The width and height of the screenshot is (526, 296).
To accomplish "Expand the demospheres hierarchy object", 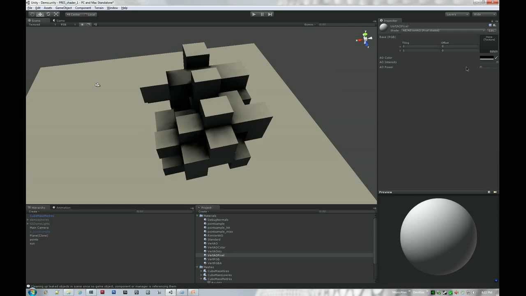I will 28,220.
